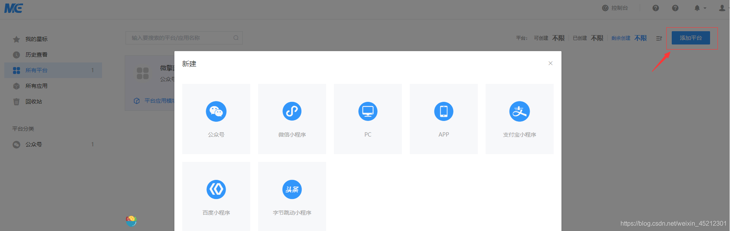The image size is (730, 231).
Task: Open the 平台应用模块 link
Action: click(159, 101)
